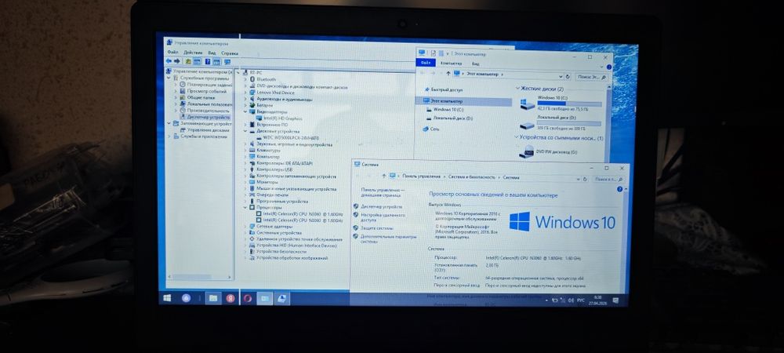Image resolution: width=784 pixels, height=353 pixels.
Task: Open the notification center tray icon
Action: (x=615, y=300)
